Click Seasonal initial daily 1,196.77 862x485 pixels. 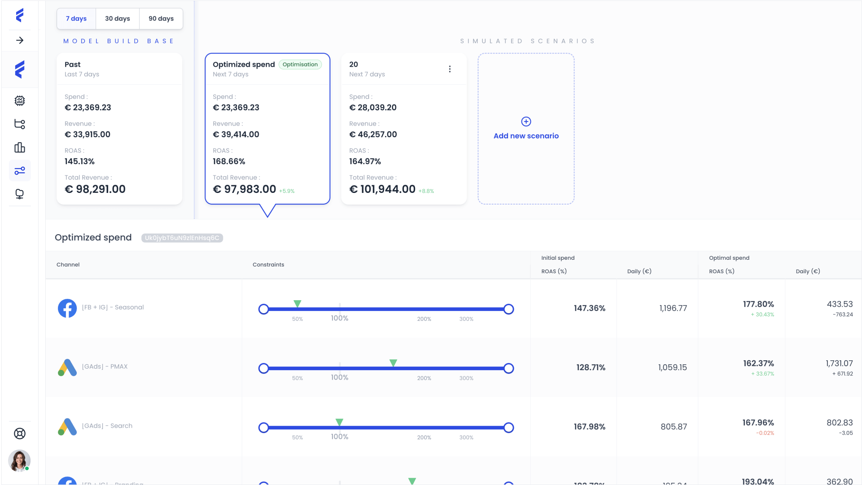pyautogui.click(x=673, y=308)
